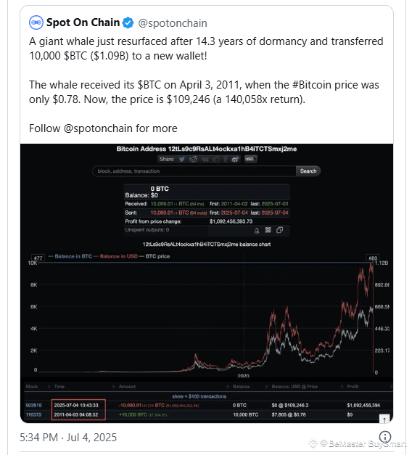This screenshot has height=455, width=412.
Task: Toggle Balance in USD chart series
Action: pyautogui.click(x=116, y=256)
